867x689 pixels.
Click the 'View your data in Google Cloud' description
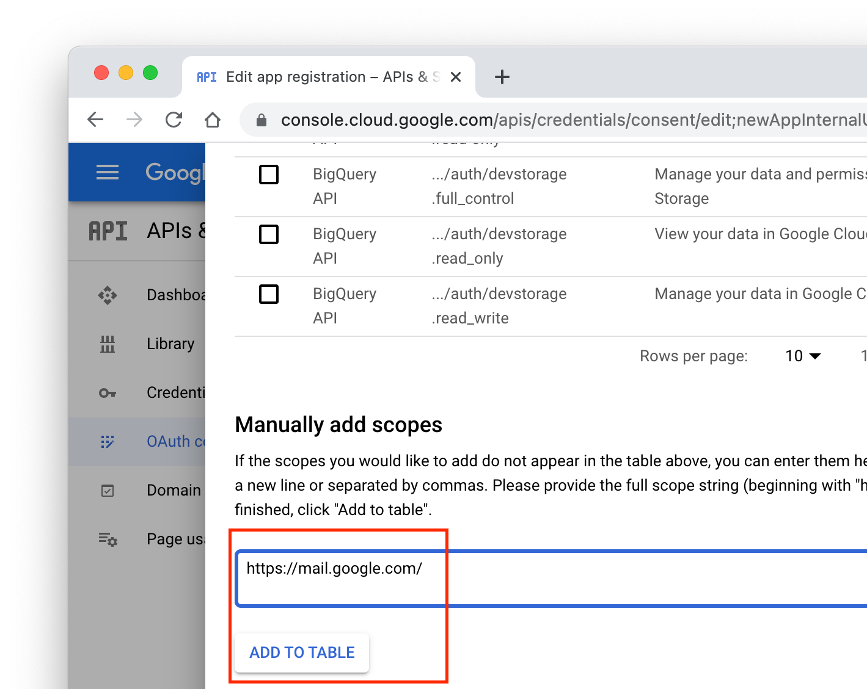[x=761, y=234]
